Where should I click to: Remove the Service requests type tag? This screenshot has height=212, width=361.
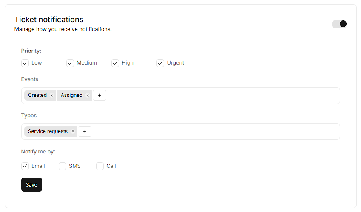coord(73,132)
